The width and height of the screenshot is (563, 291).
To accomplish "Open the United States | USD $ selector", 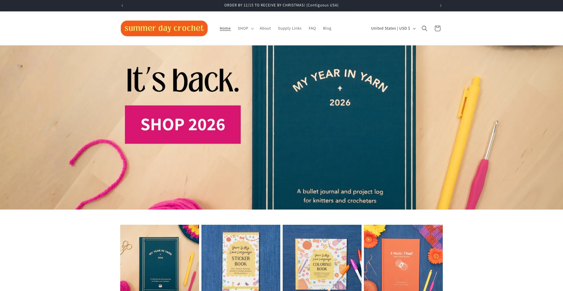I will tap(393, 28).
